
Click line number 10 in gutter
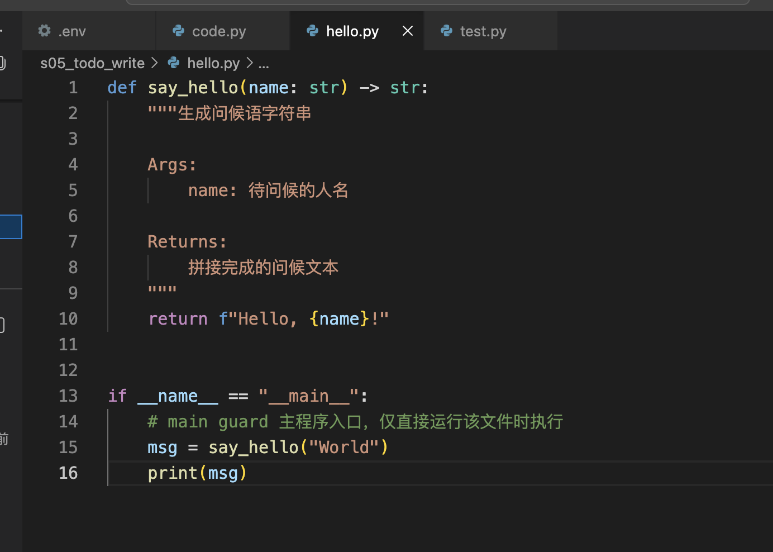click(68, 319)
